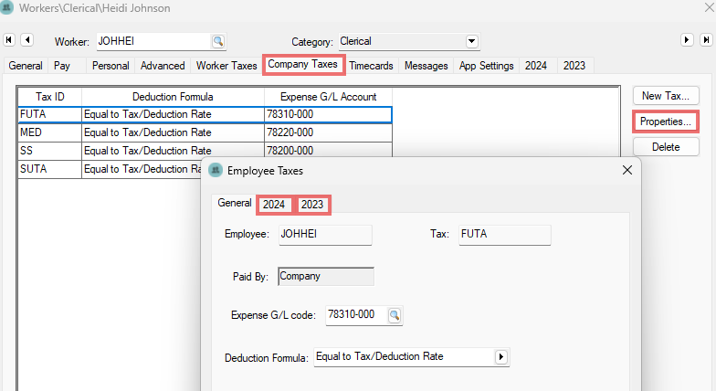The image size is (716, 391).
Task: Open the Timecards tab
Action: point(371,66)
